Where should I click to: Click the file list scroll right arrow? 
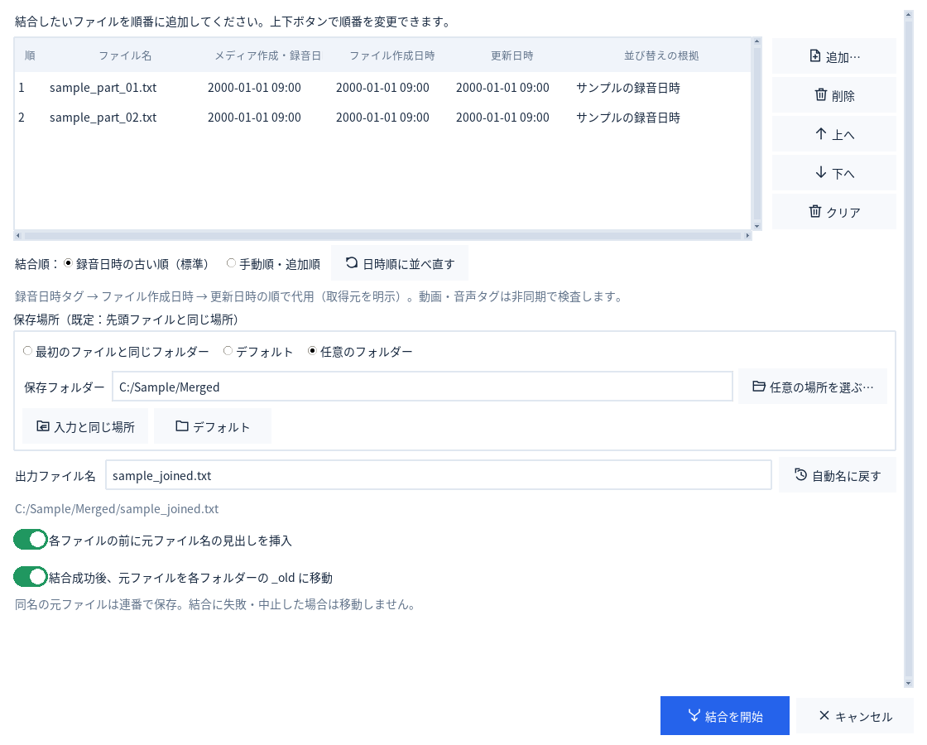click(x=747, y=235)
